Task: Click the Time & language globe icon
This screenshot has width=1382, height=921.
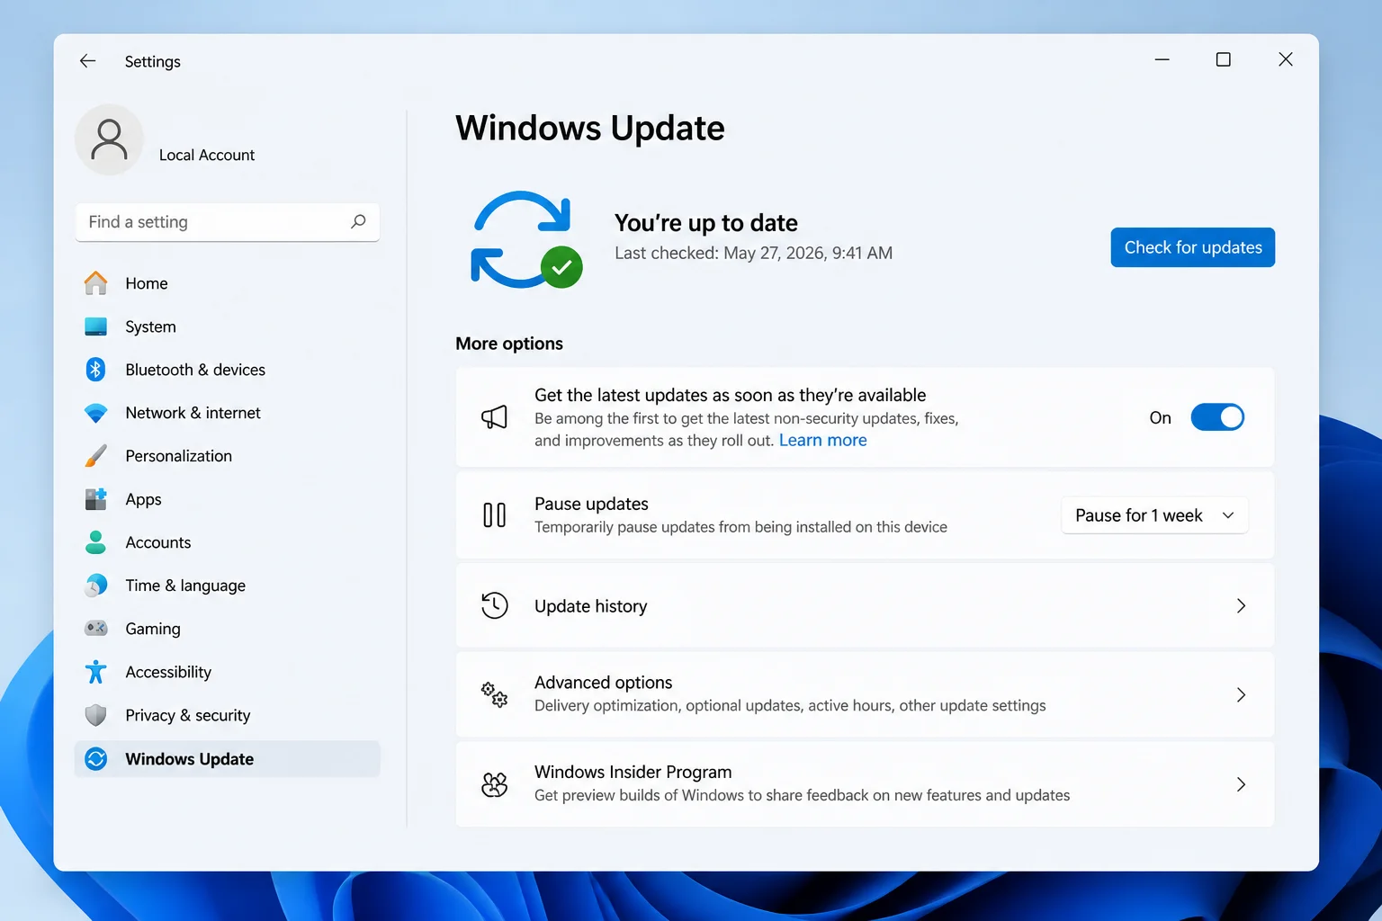Action: click(96, 586)
